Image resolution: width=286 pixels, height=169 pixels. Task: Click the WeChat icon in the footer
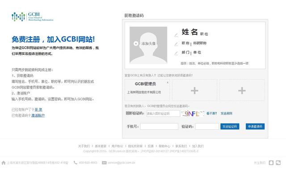(x=278, y=163)
